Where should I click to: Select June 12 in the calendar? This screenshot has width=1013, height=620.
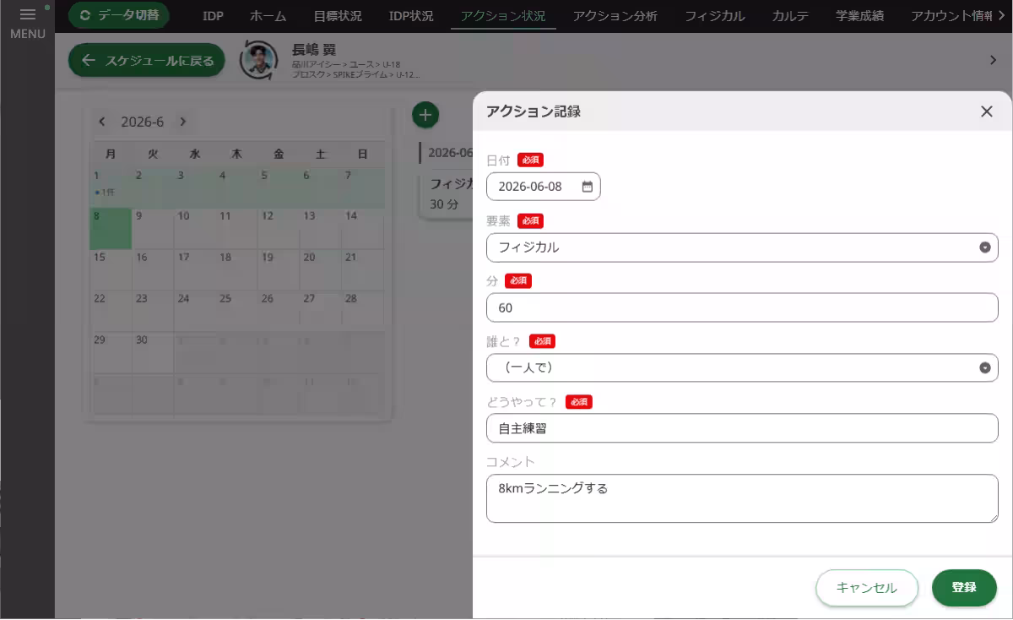tap(279, 229)
